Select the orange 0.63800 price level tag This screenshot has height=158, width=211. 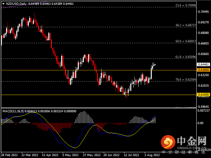click(203, 70)
